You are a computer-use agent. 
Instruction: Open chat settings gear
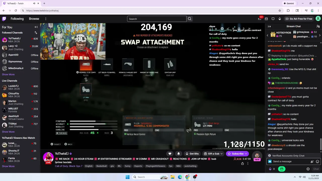(308, 169)
